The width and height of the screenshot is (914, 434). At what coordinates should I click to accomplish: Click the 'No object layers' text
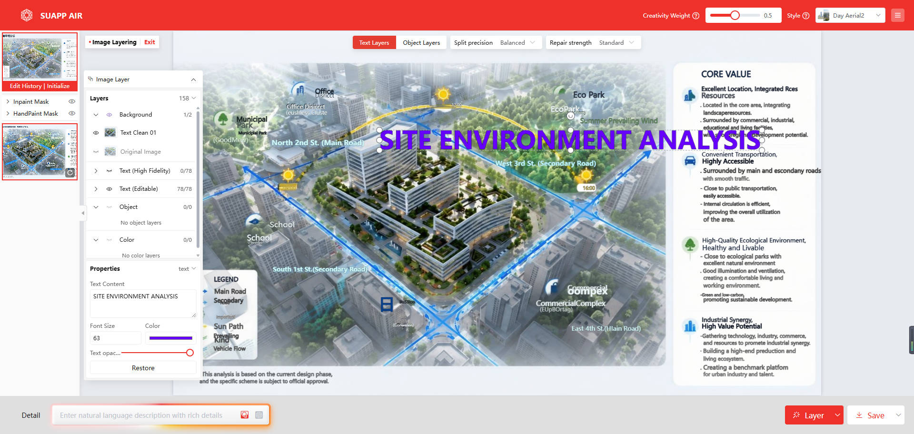pos(141,223)
